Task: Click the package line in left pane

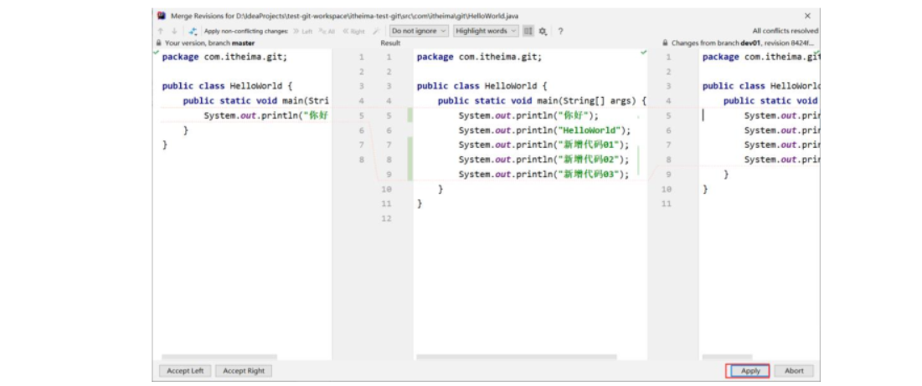Action: 224,57
